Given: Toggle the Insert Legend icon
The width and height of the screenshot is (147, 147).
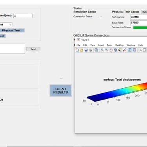Looking at the screenshot, I should 134,50.
